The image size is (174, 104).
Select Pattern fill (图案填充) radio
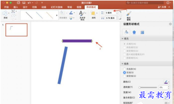(x=124, y=58)
